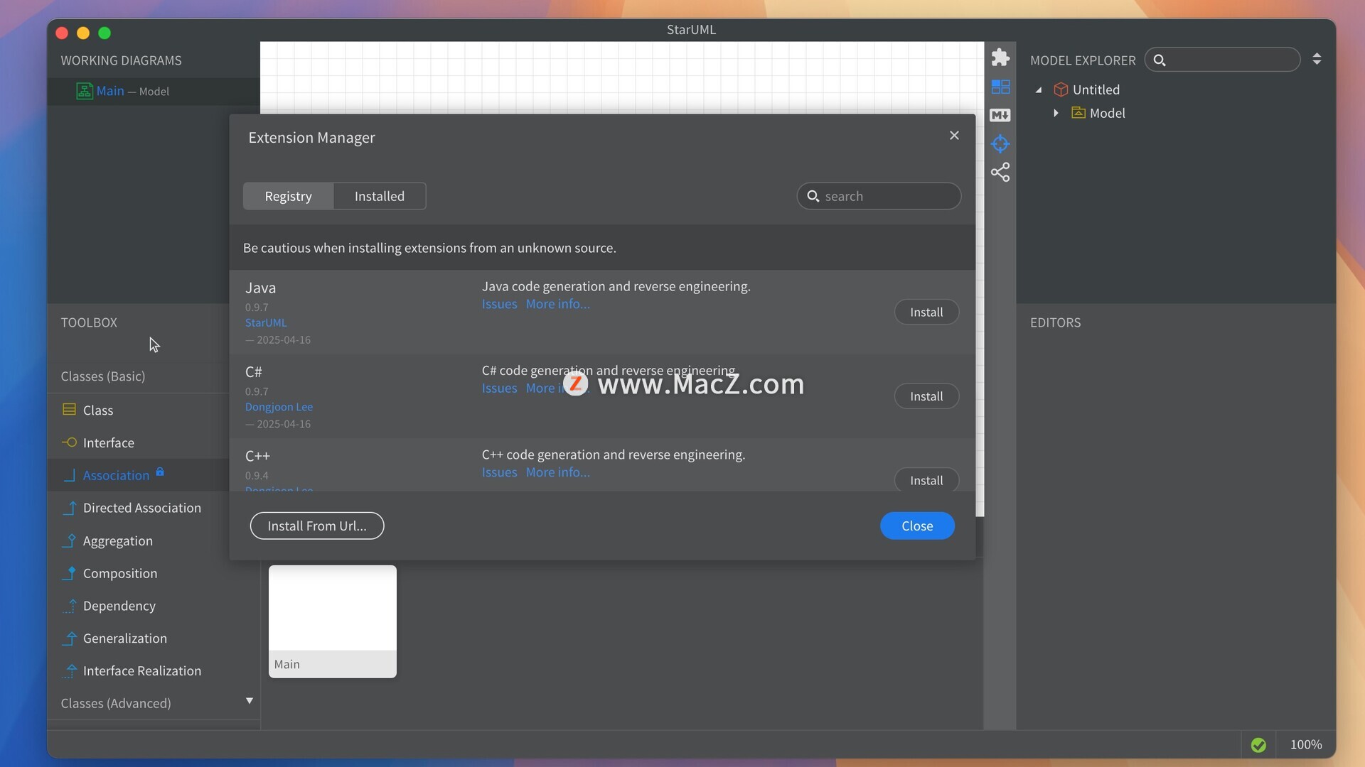This screenshot has height=767, width=1365.
Task: Click the Java extension name
Action: 260,288
